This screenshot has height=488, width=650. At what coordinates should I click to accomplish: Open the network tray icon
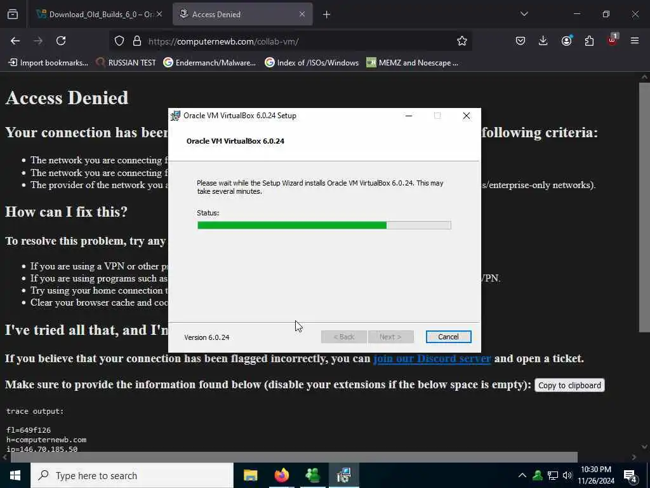pos(553,475)
